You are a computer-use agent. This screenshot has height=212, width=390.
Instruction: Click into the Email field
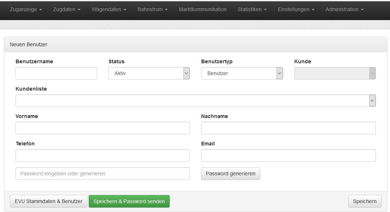point(288,155)
